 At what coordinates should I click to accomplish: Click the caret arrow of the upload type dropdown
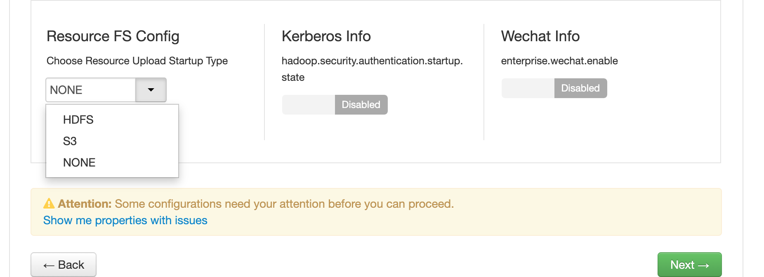point(151,90)
